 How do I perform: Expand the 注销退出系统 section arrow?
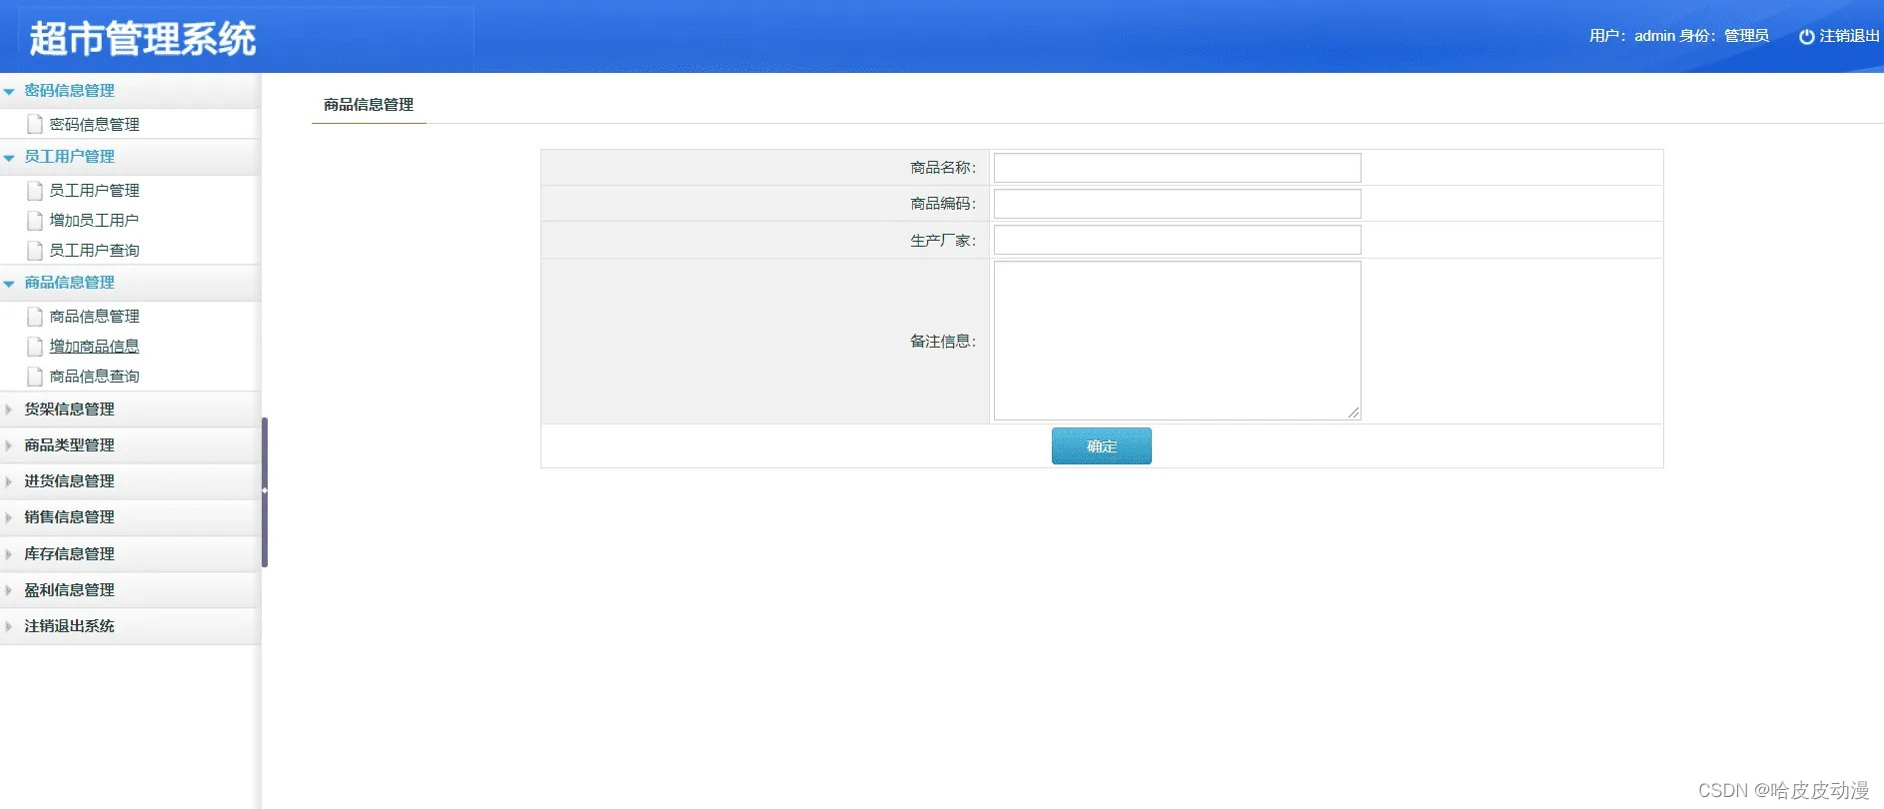9,626
